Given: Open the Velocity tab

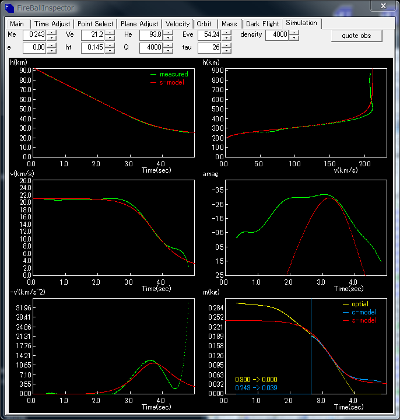Looking at the screenshot, I should [178, 24].
